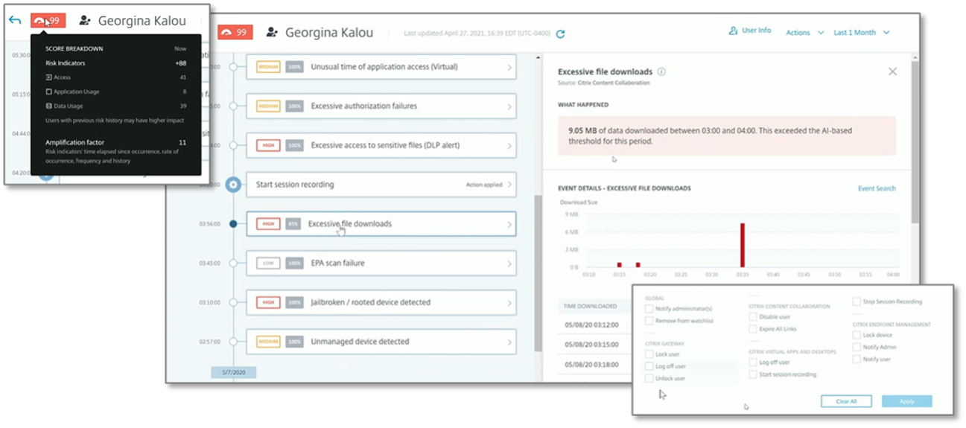
Task: Click the Clear All button
Action: coord(846,401)
